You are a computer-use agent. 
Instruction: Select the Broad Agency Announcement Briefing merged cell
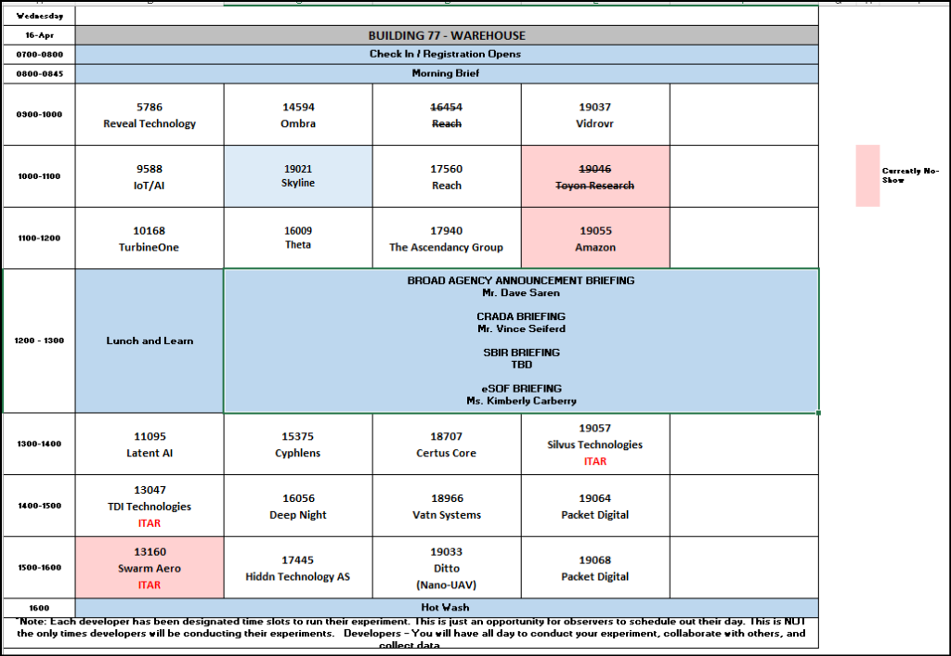pyautogui.click(x=522, y=341)
